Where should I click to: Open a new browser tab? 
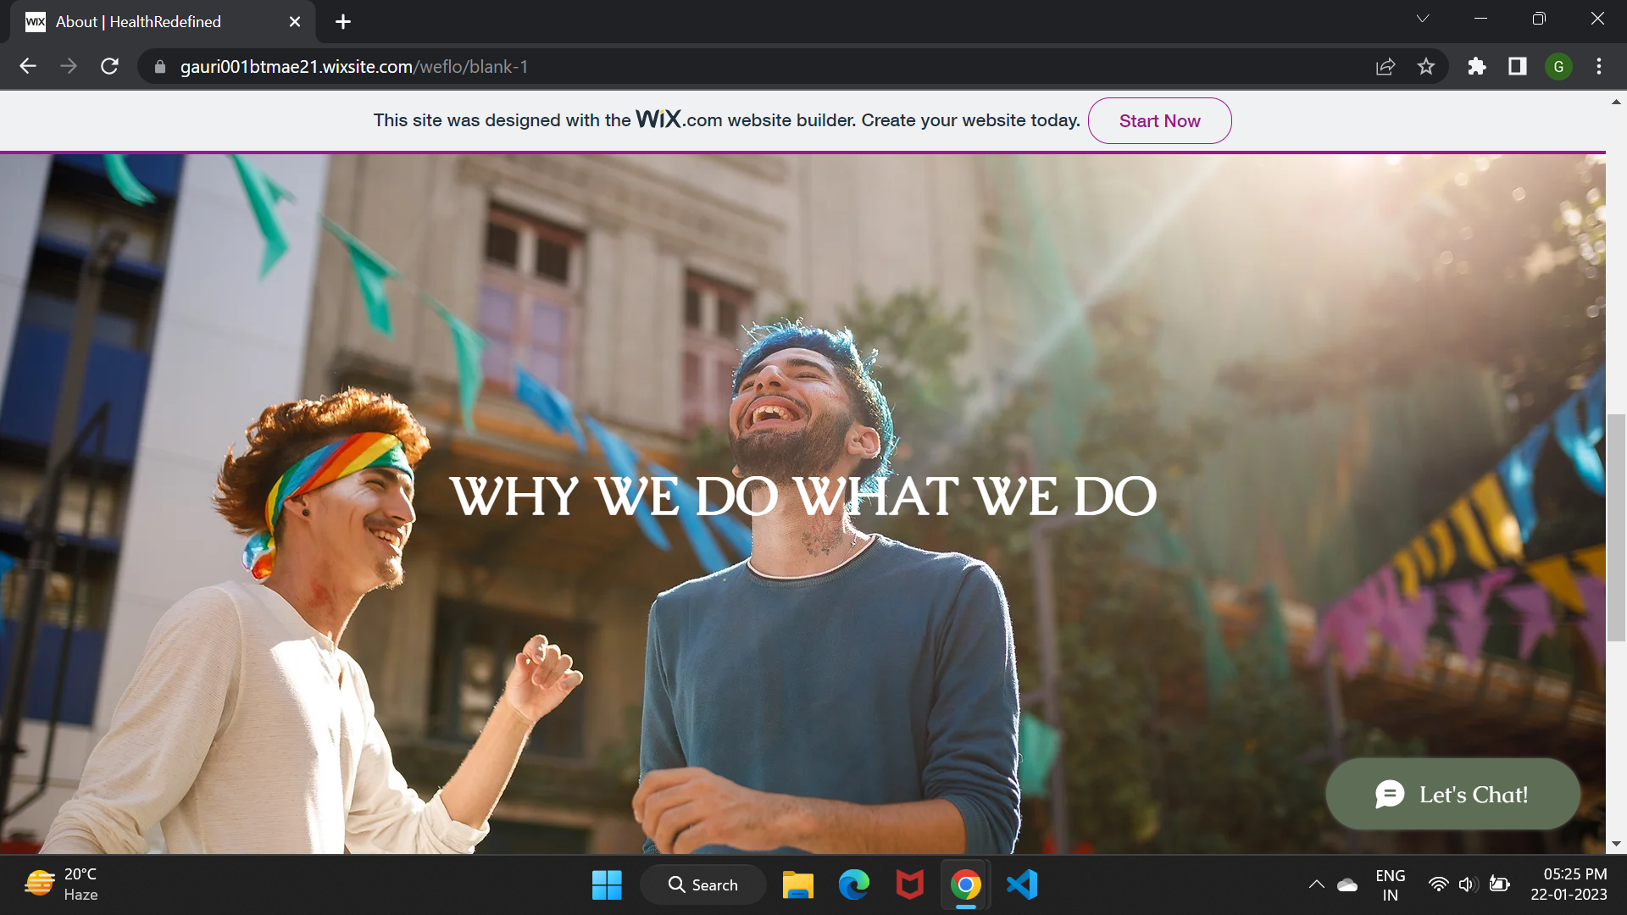pyautogui.click(x=343, y=22)
